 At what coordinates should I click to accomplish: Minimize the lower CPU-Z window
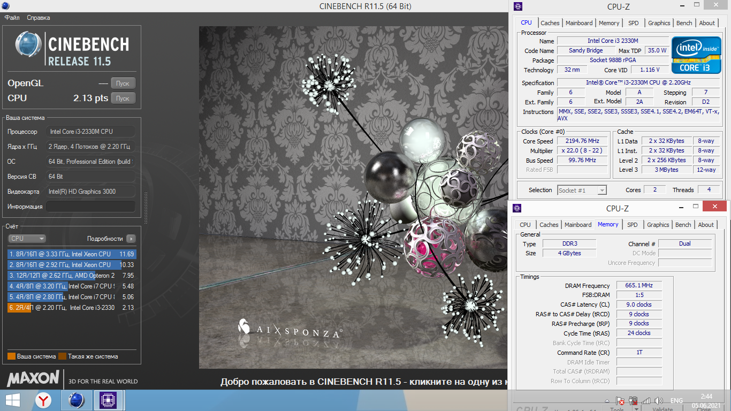tap(681, 207)
